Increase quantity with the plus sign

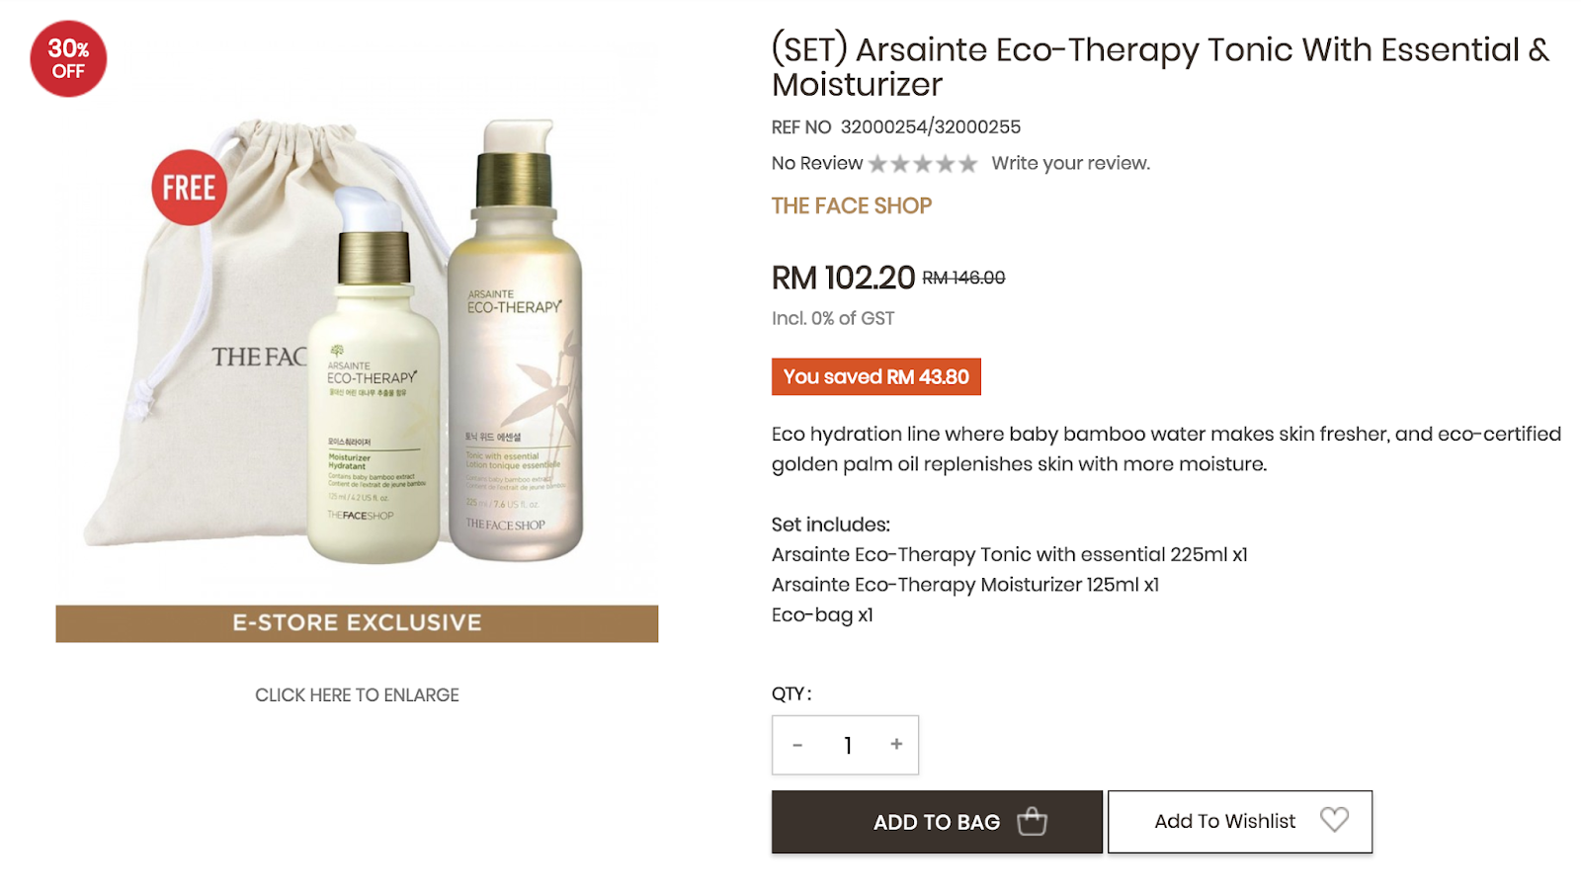[896, 744]
